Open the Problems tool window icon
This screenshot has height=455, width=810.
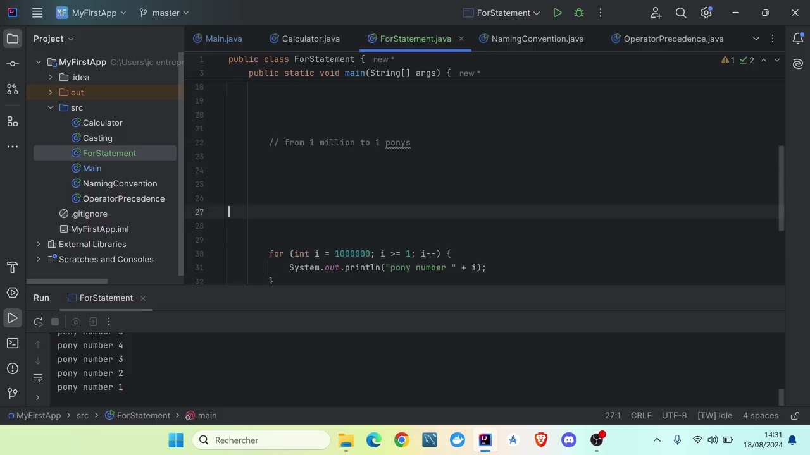13,368
